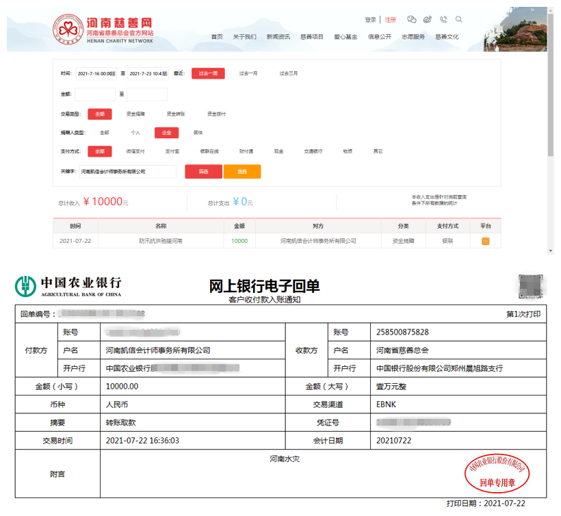The width and height of the screenshot is (561, 516).
Task: Click the 登录 link
Action: pos(371,20)
